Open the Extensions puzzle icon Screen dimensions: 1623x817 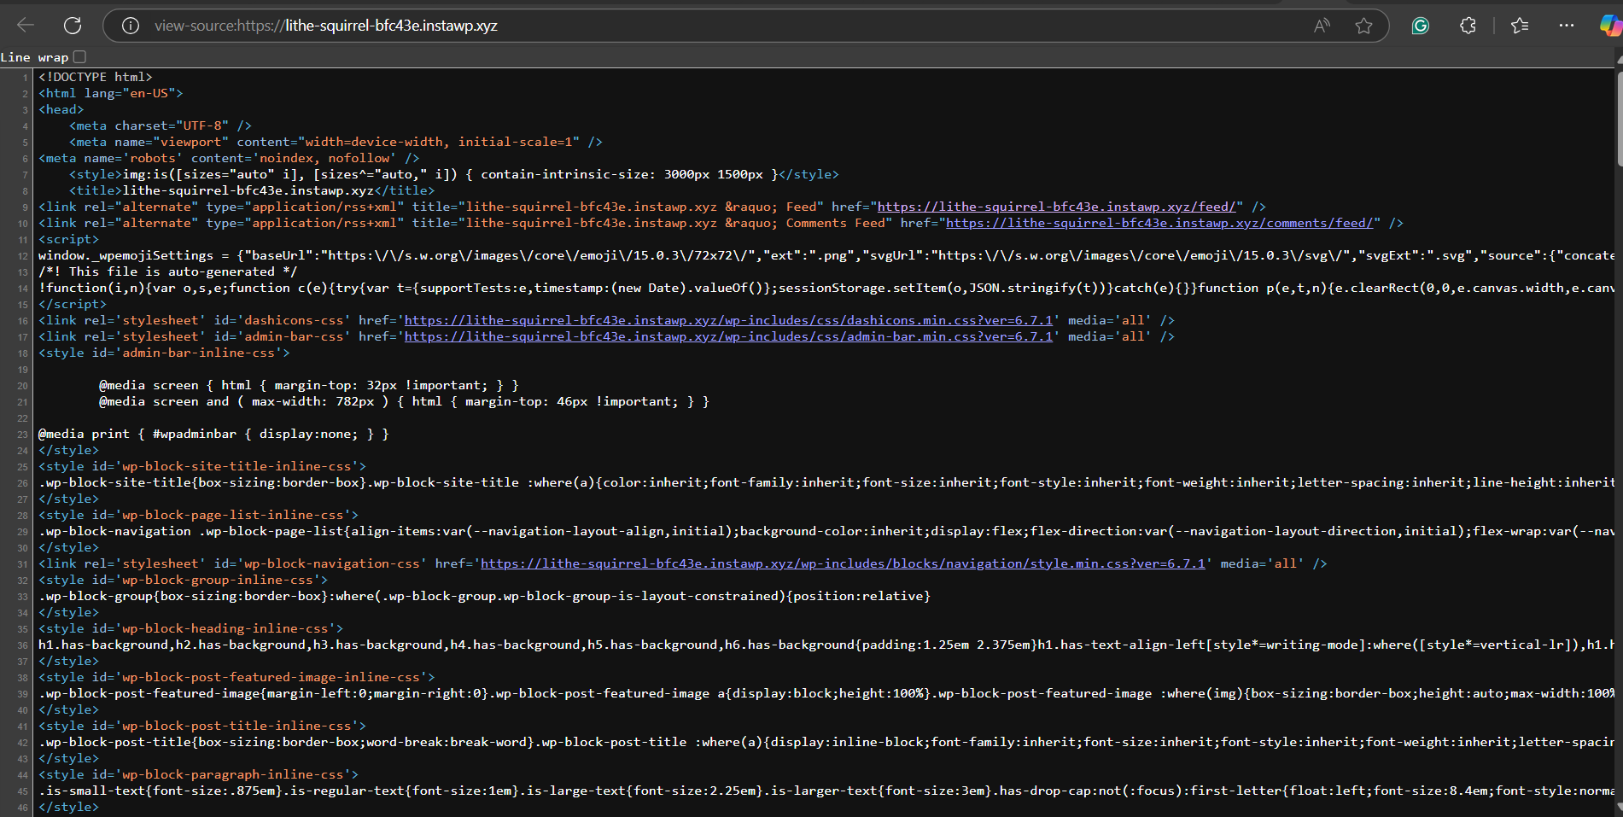1468,26
